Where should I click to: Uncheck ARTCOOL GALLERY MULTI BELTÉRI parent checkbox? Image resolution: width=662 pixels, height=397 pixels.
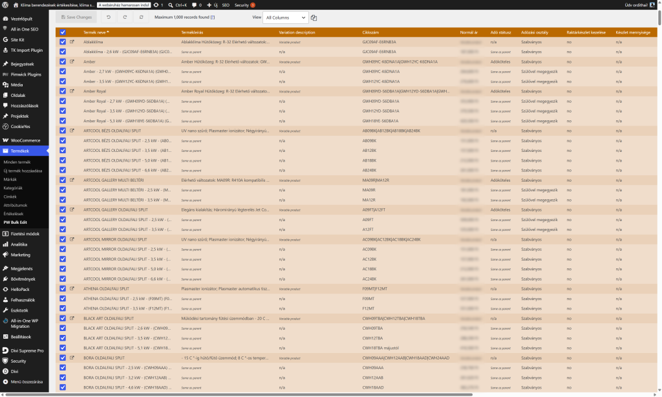click(x=63, y=180)
